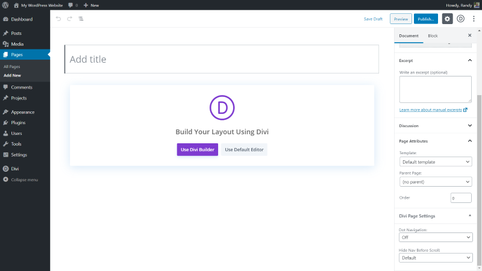The width and height of the screenshot is (482, 271).
Task: Select Pages in the sidebar
Action: pyautogui.click(x=25, y=55)
